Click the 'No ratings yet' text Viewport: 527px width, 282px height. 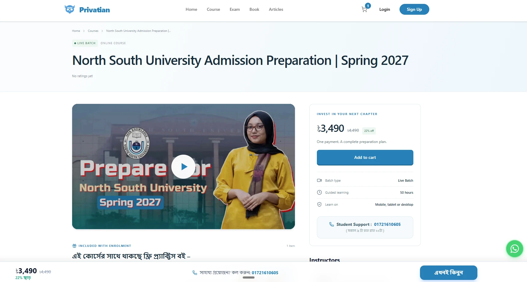click(82, 76)
